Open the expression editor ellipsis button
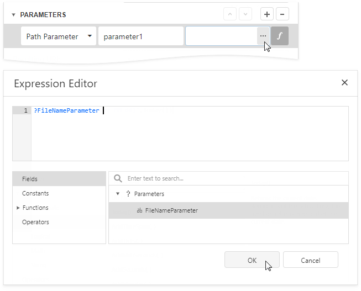Screen dimensions: 361x291 tap(263, 36)
